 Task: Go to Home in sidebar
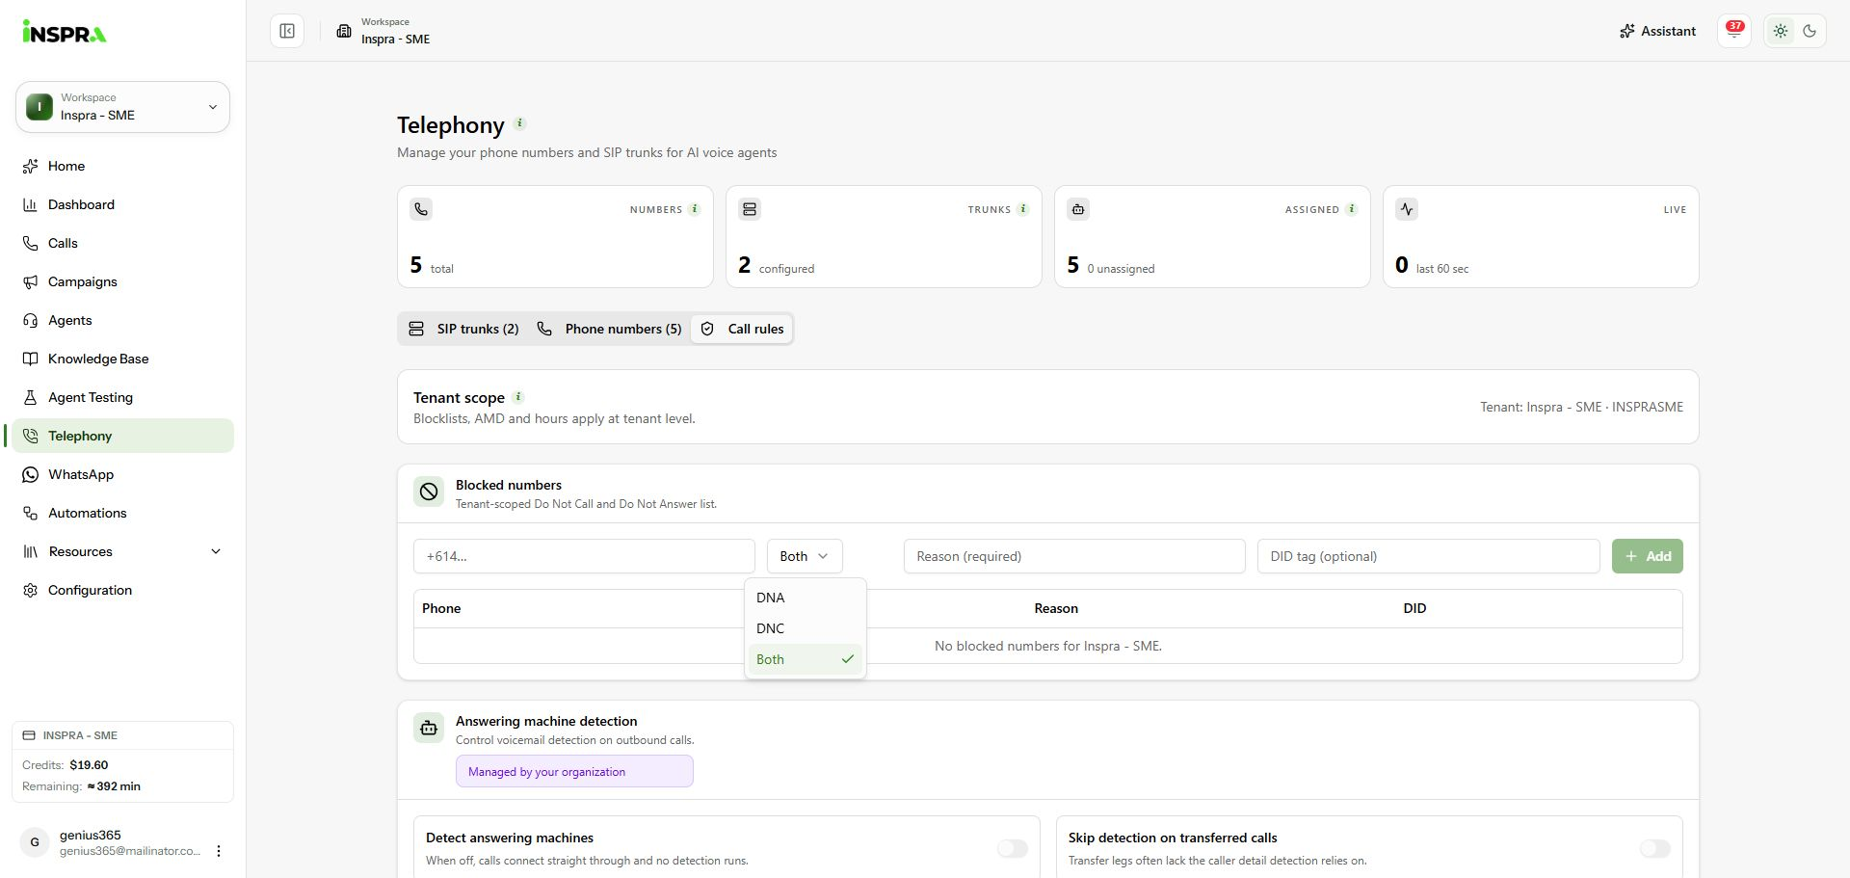(x=122, y=166)
